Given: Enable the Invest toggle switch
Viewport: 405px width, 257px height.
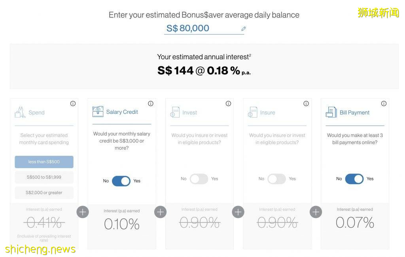Looking at the screenshot, I should pos(199,179).
